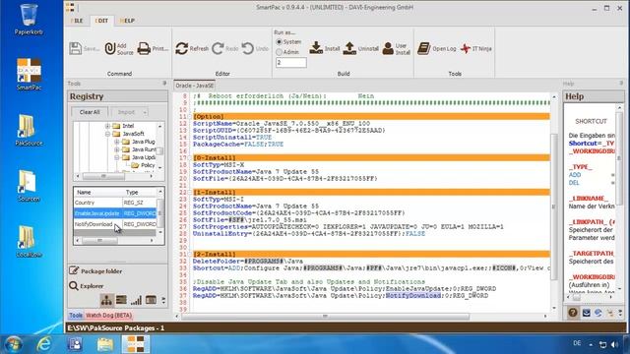Select the registry tree view icon
The width and height of the screenshot is (630, 354).
click(x=106, y=300)
